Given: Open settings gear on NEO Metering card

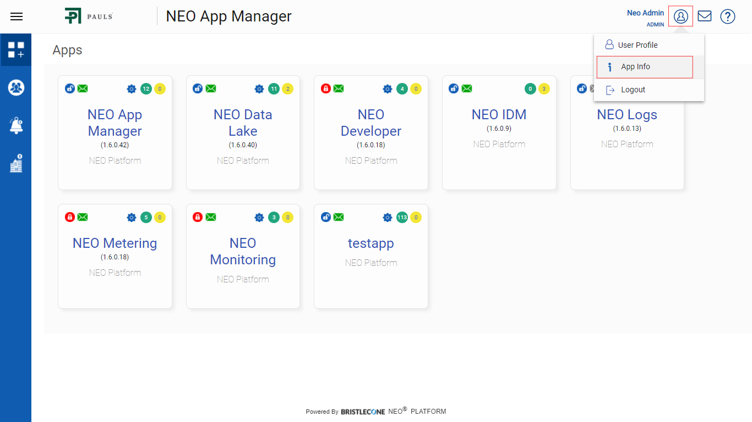Looking at the screenshot, I should [x=132, y=218].
